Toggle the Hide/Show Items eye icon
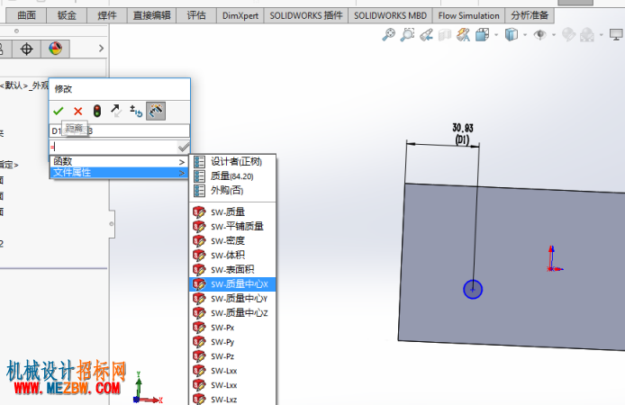This screenshot has height=405, width=625. (540, 34)
